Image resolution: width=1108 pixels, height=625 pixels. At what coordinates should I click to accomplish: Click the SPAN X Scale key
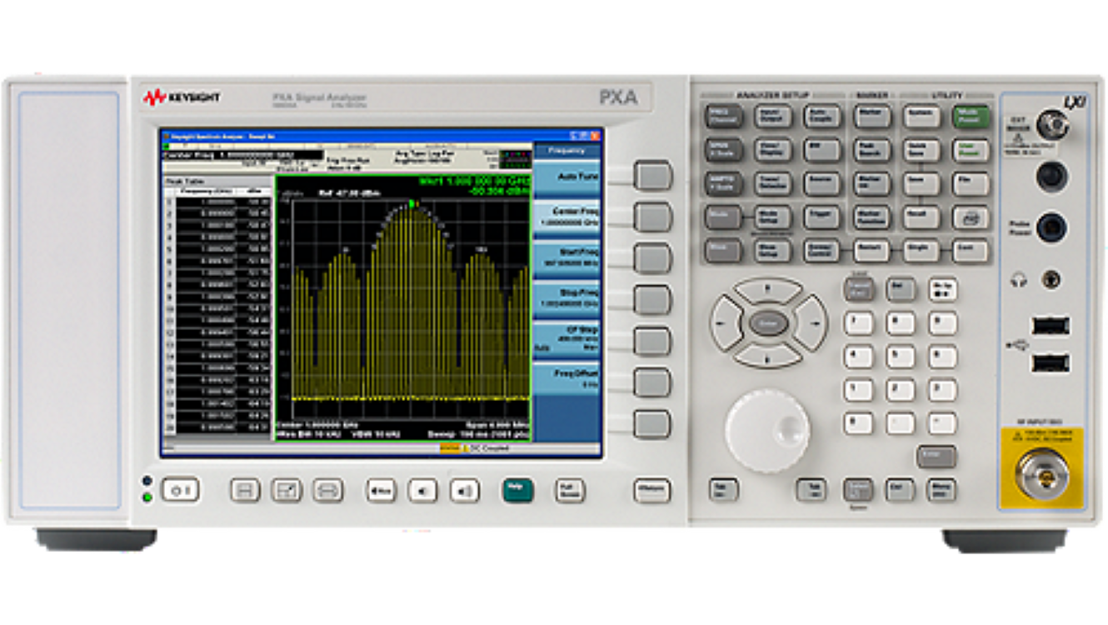tap(724, 151)
